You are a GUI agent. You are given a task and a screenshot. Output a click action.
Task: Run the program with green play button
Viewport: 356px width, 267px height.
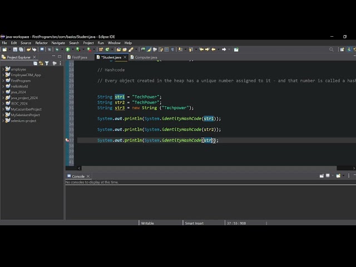tap(68, 50)
